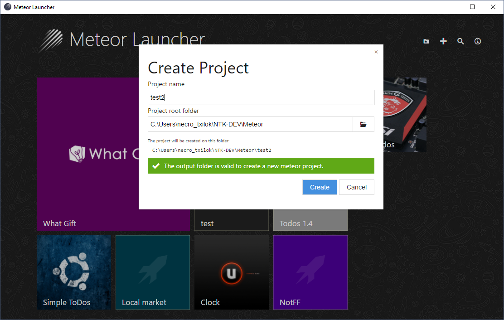Open the favorites folder icon in header
The height and width of the screenshot is (320, 504).
[x=426, y=41]
